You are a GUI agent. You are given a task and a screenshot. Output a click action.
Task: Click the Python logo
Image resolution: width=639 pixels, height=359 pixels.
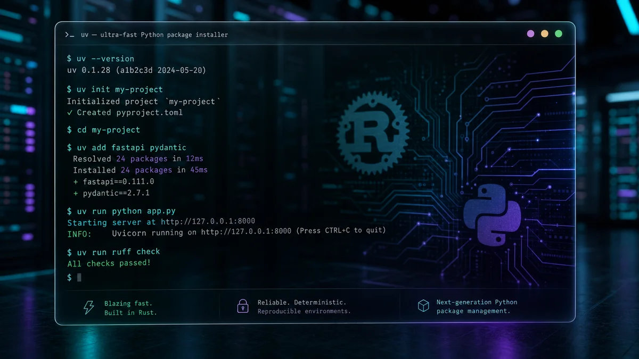(491, 215)
